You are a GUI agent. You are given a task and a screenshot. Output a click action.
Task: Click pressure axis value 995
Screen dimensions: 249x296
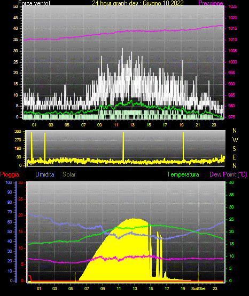point(231,73)
